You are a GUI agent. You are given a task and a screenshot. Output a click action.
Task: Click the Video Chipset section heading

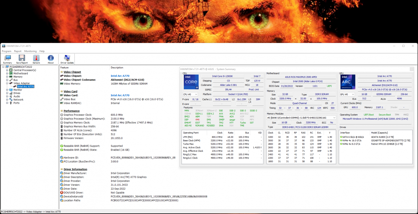tap(72, 72)
